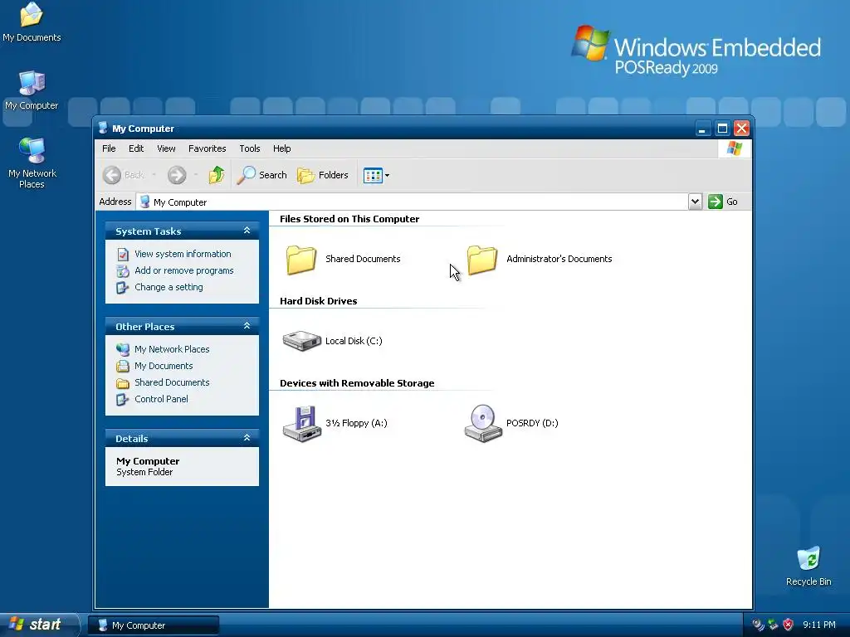Click Add or remove programs link
The image size is (850, 637).
184,271
